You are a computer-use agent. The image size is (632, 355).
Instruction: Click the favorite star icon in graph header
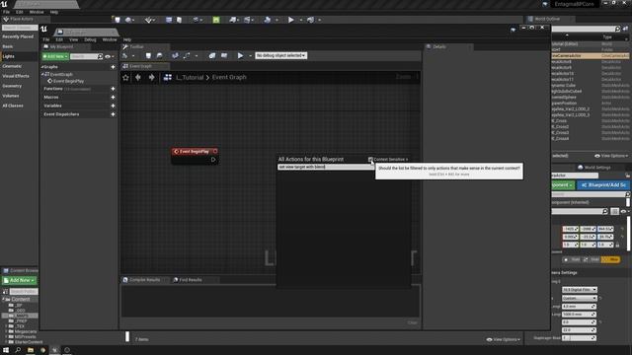tap(125, 77)
